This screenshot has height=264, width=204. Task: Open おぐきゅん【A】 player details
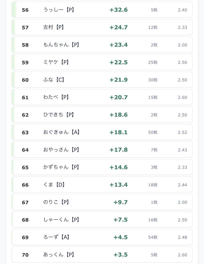102,132
